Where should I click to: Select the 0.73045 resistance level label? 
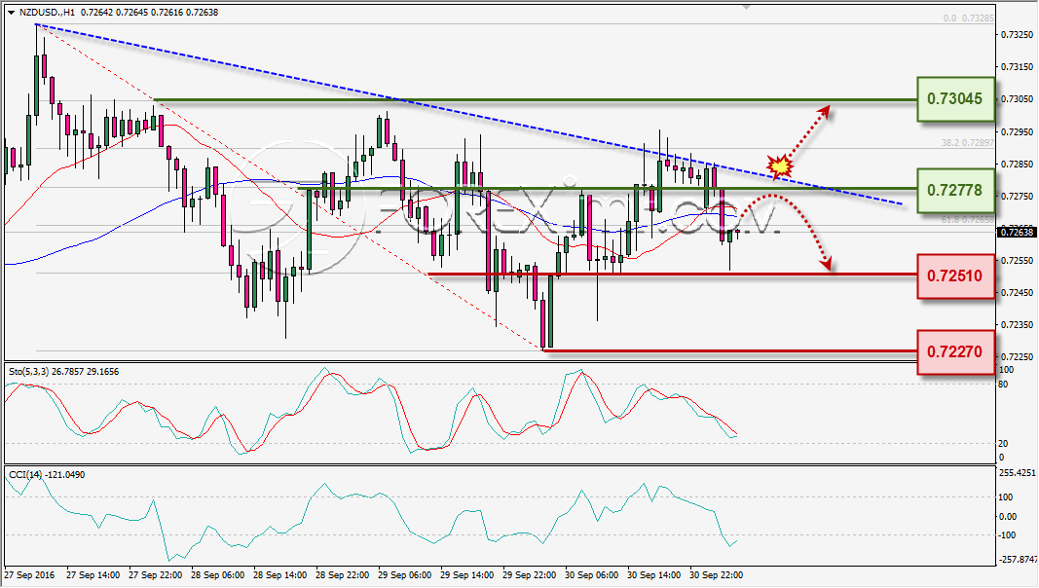tap(955, 99)
